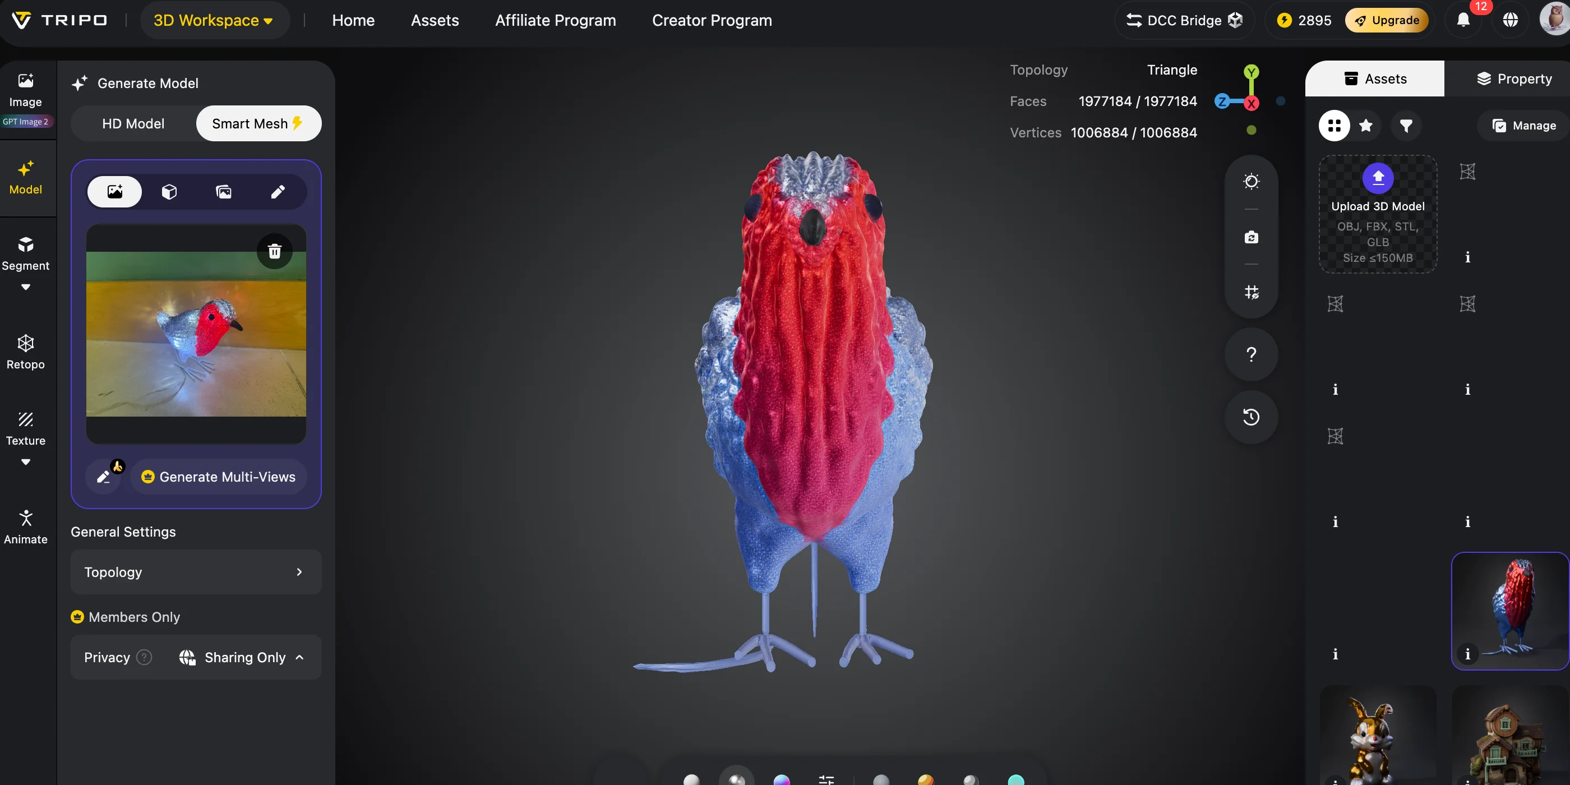
Task: Open the notifications bell
Action: click(x=1463, y=20)
